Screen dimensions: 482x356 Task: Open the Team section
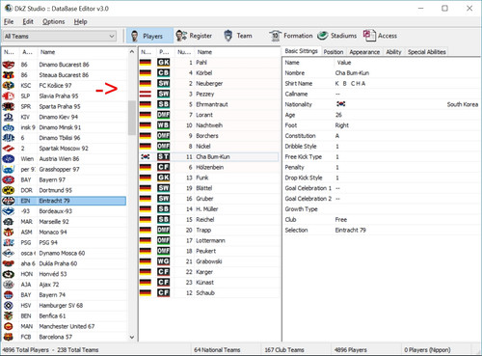pos(238,36)
